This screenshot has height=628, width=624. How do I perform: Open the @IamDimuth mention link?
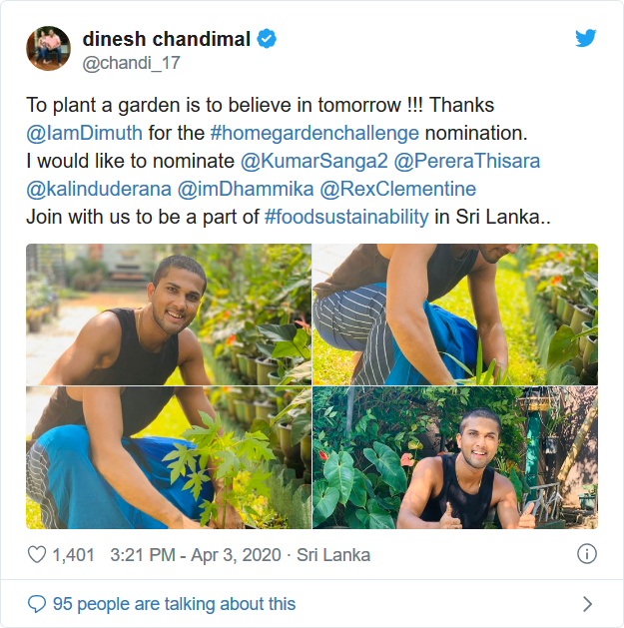tap(85, 133)
